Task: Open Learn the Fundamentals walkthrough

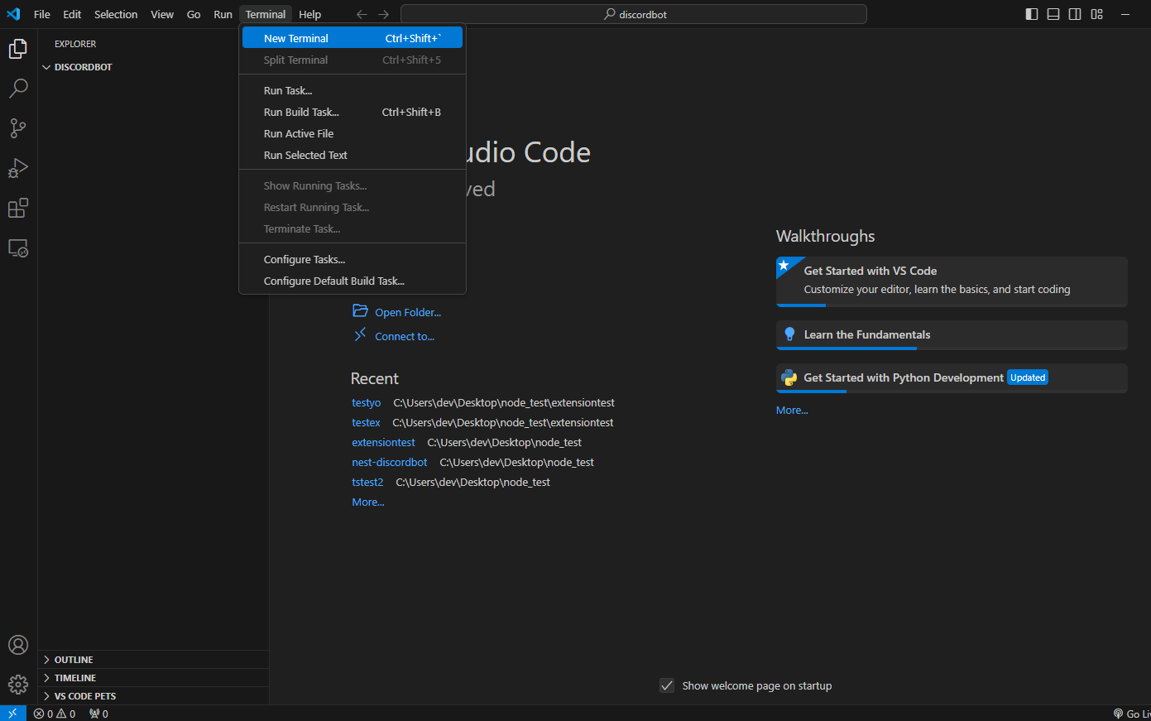Action: 952,335
